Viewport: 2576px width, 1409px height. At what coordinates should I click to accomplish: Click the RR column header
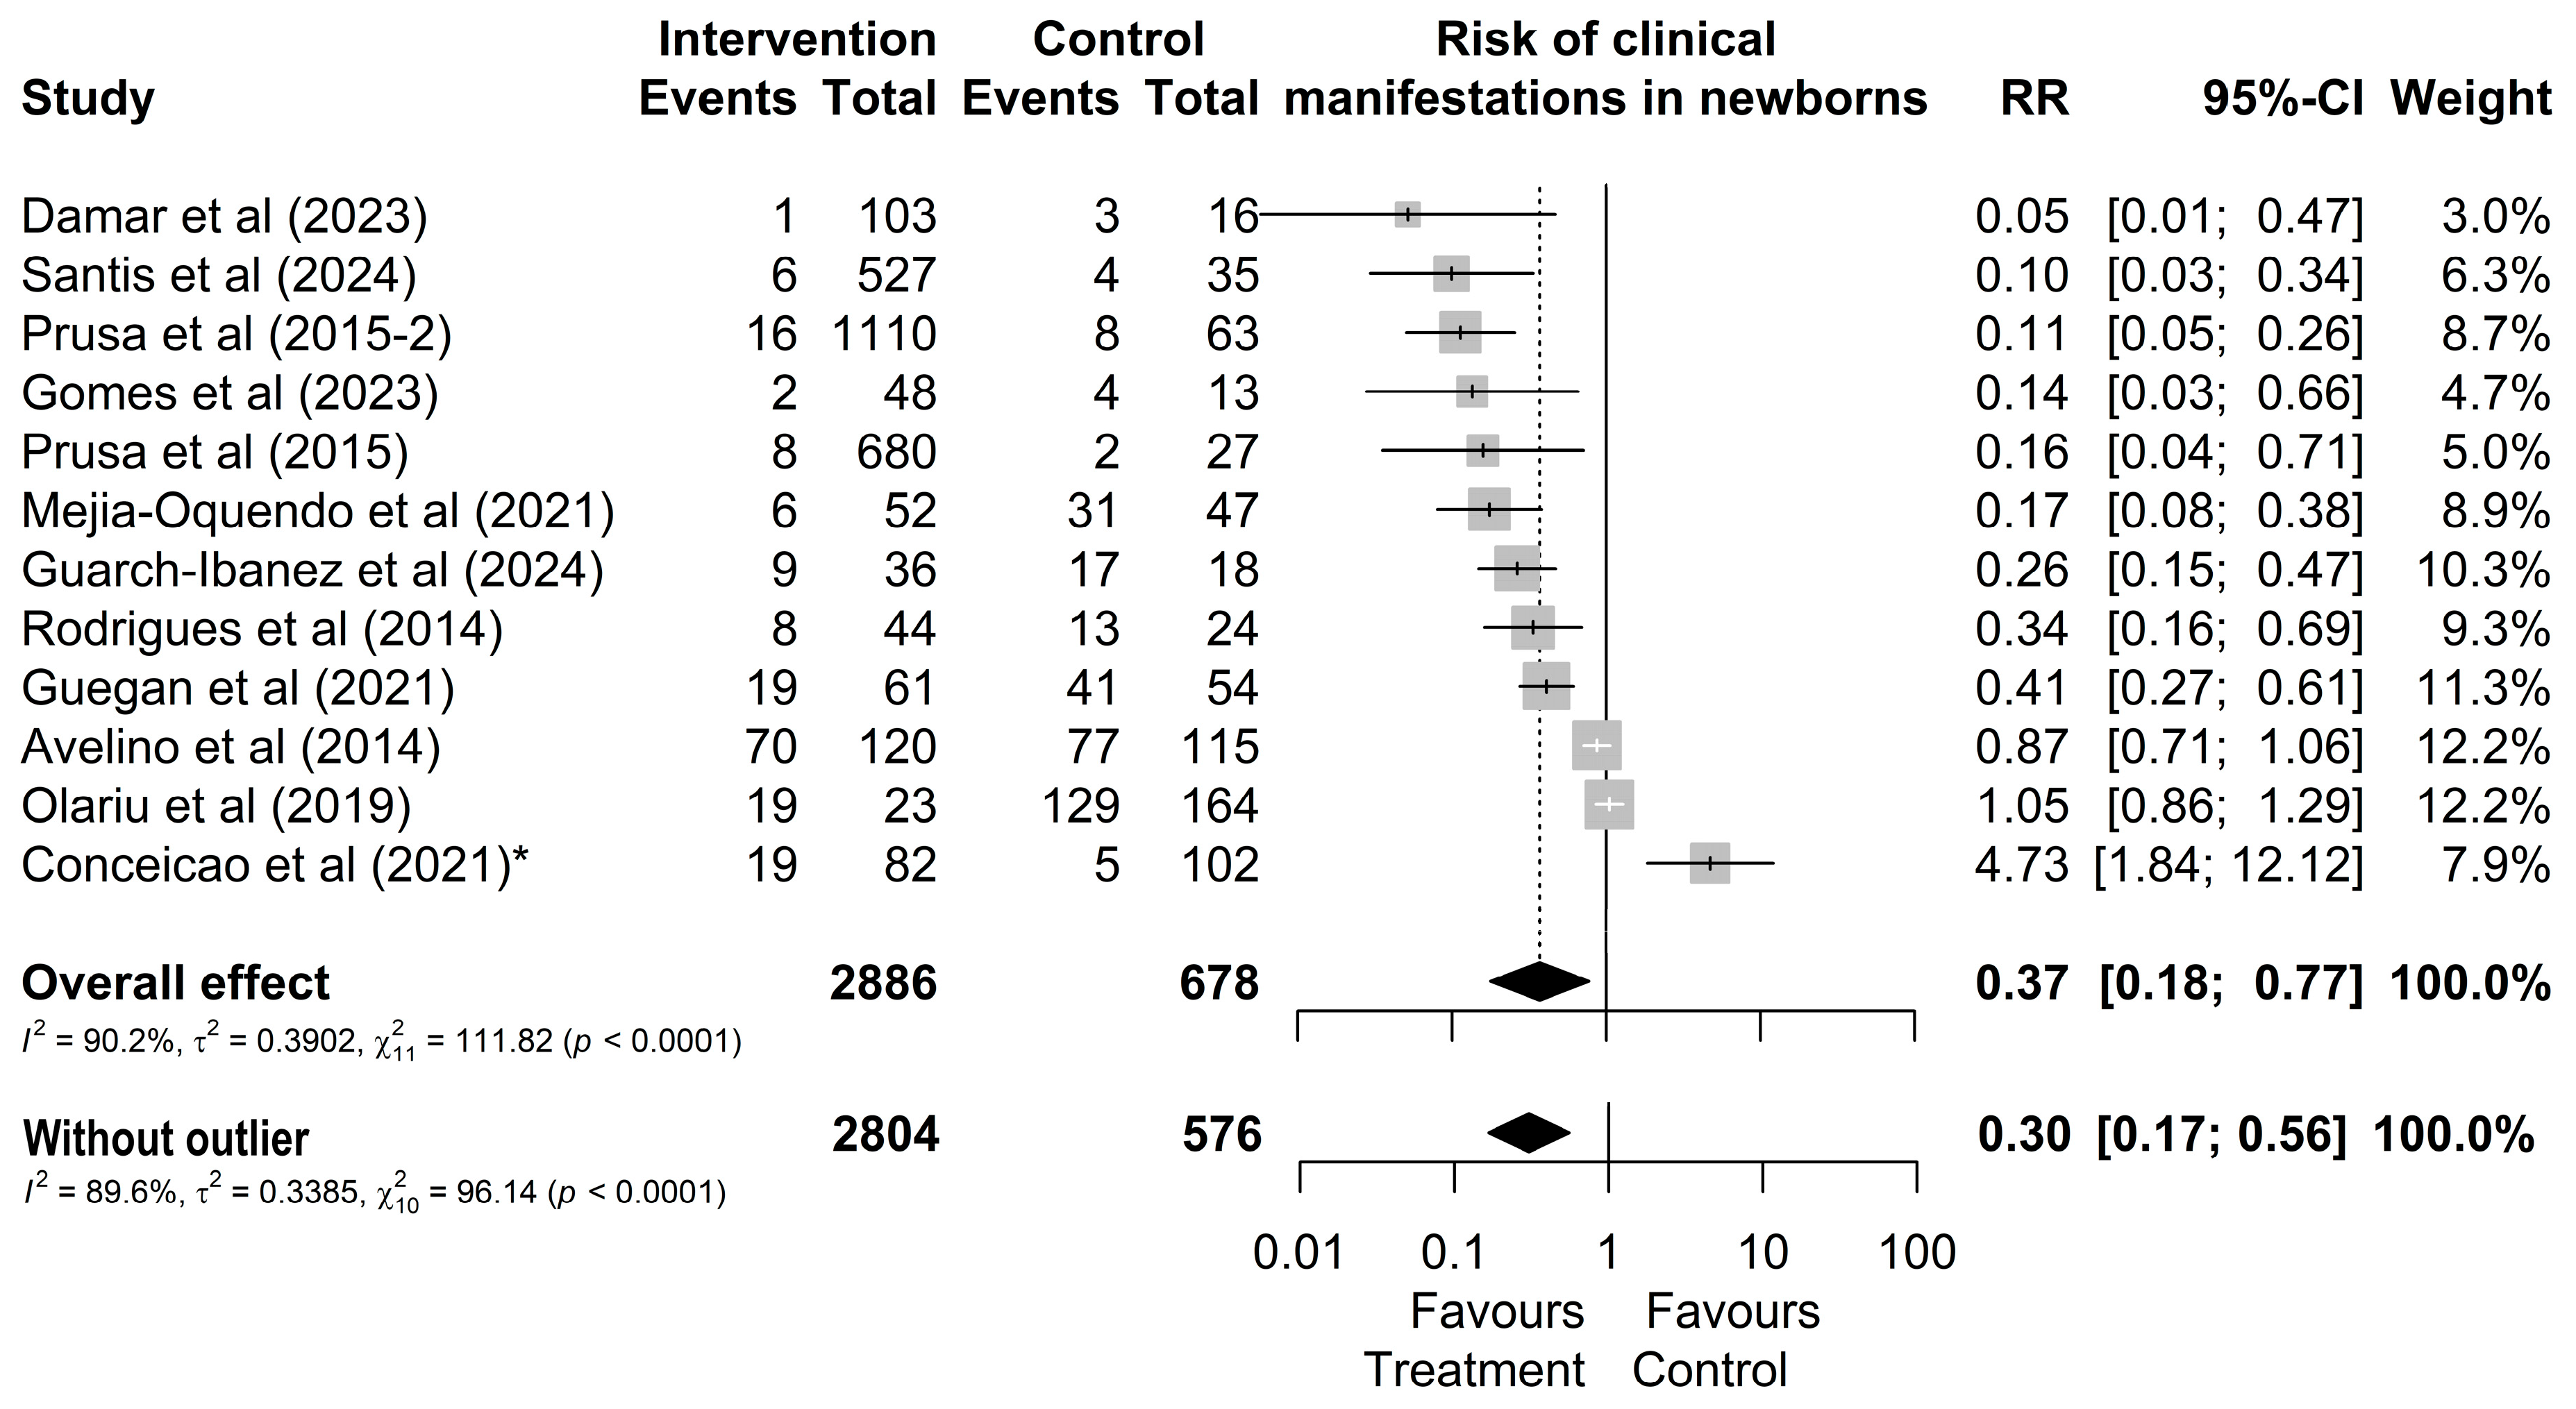[2034, 99]
